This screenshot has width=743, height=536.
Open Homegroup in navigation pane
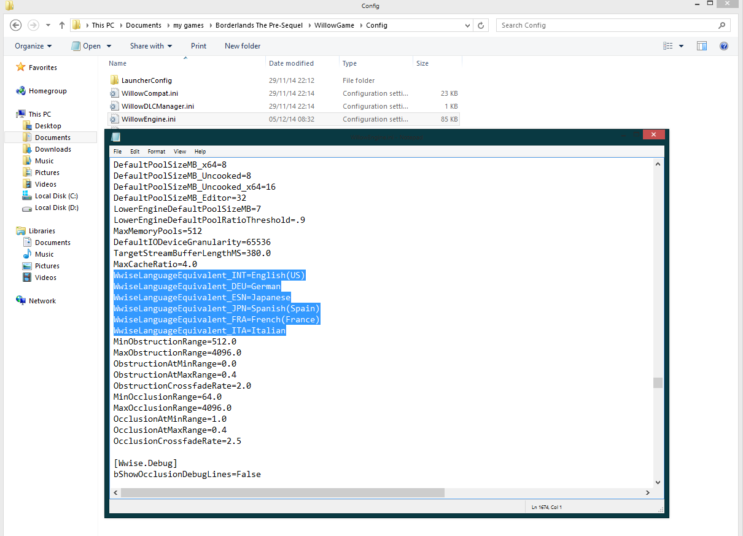(x=47, y=91)
